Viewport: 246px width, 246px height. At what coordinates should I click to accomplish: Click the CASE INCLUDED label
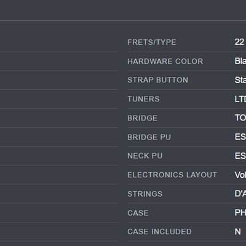[x=159, y=232]
